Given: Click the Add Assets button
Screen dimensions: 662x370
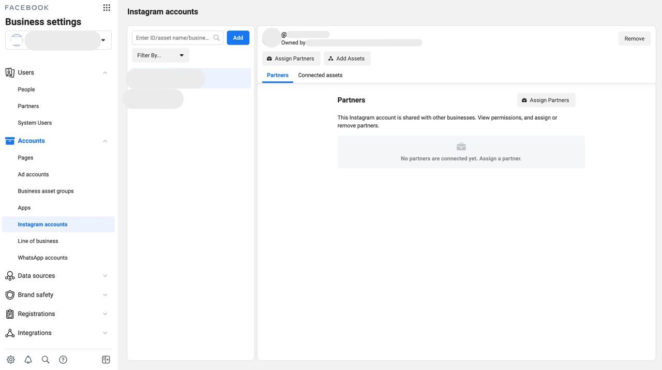Looking at the screenshot, I should [x=347, y=58].
